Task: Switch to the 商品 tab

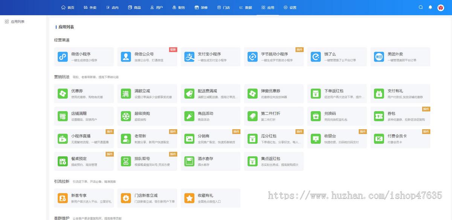Action: coord(134,8)
